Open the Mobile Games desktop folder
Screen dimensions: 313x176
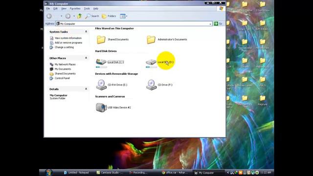(245, 82)
